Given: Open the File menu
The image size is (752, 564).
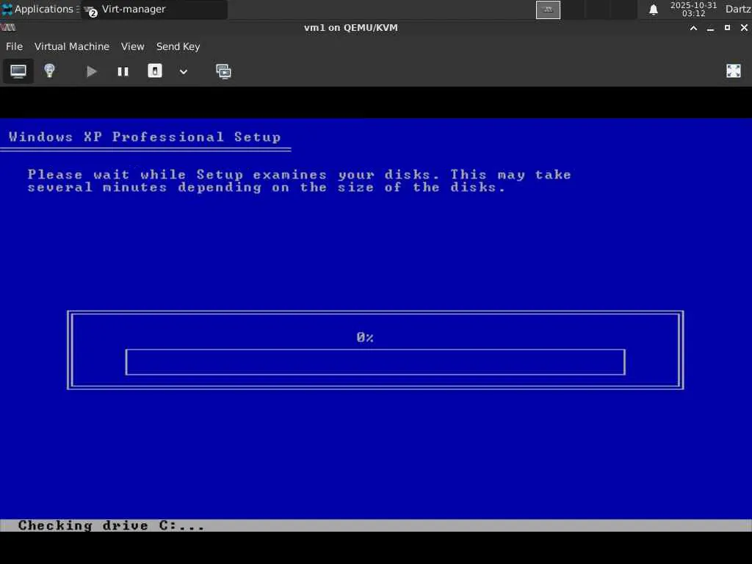Looking at the screenshot, I should 14,46.
